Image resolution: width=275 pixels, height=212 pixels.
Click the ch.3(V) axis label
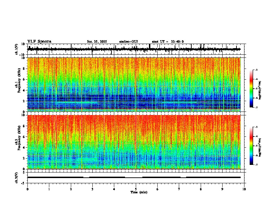pos(16,178)
